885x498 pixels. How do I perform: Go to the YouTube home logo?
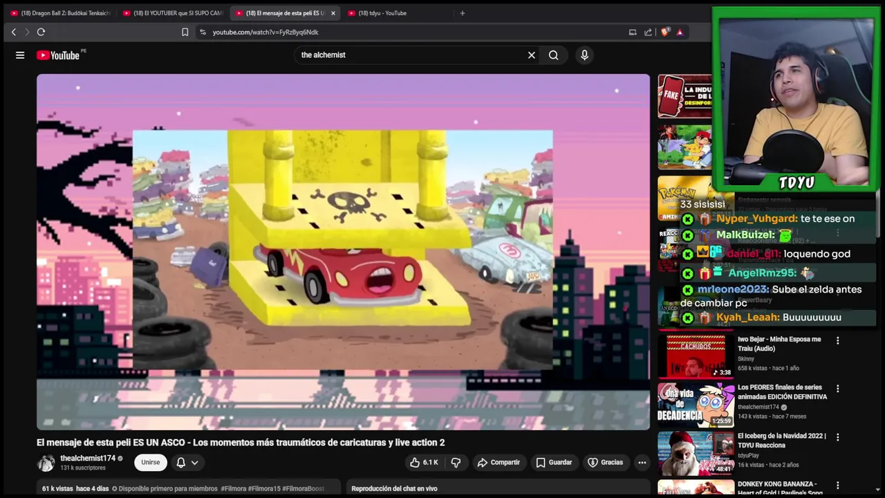(59, 55)
